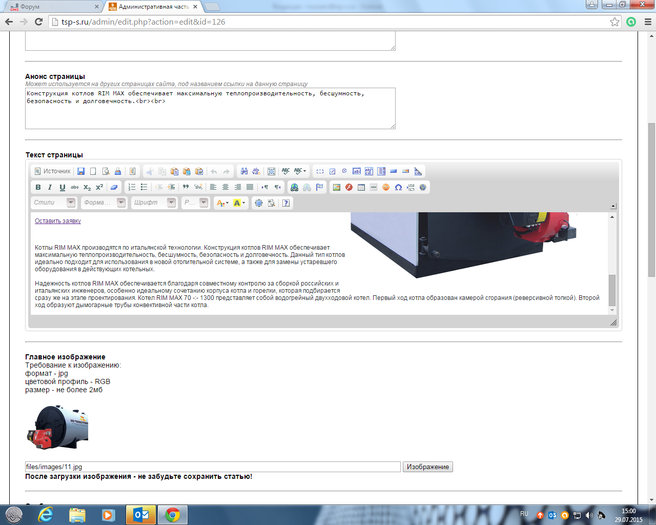Viewport: 656px width, 525px height.
Task: Click the Remove Format eraser icon
Action: tap(114, 187)
